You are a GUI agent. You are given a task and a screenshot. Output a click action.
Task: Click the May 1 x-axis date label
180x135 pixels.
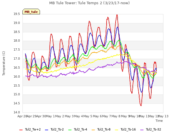tap(50, 116)
